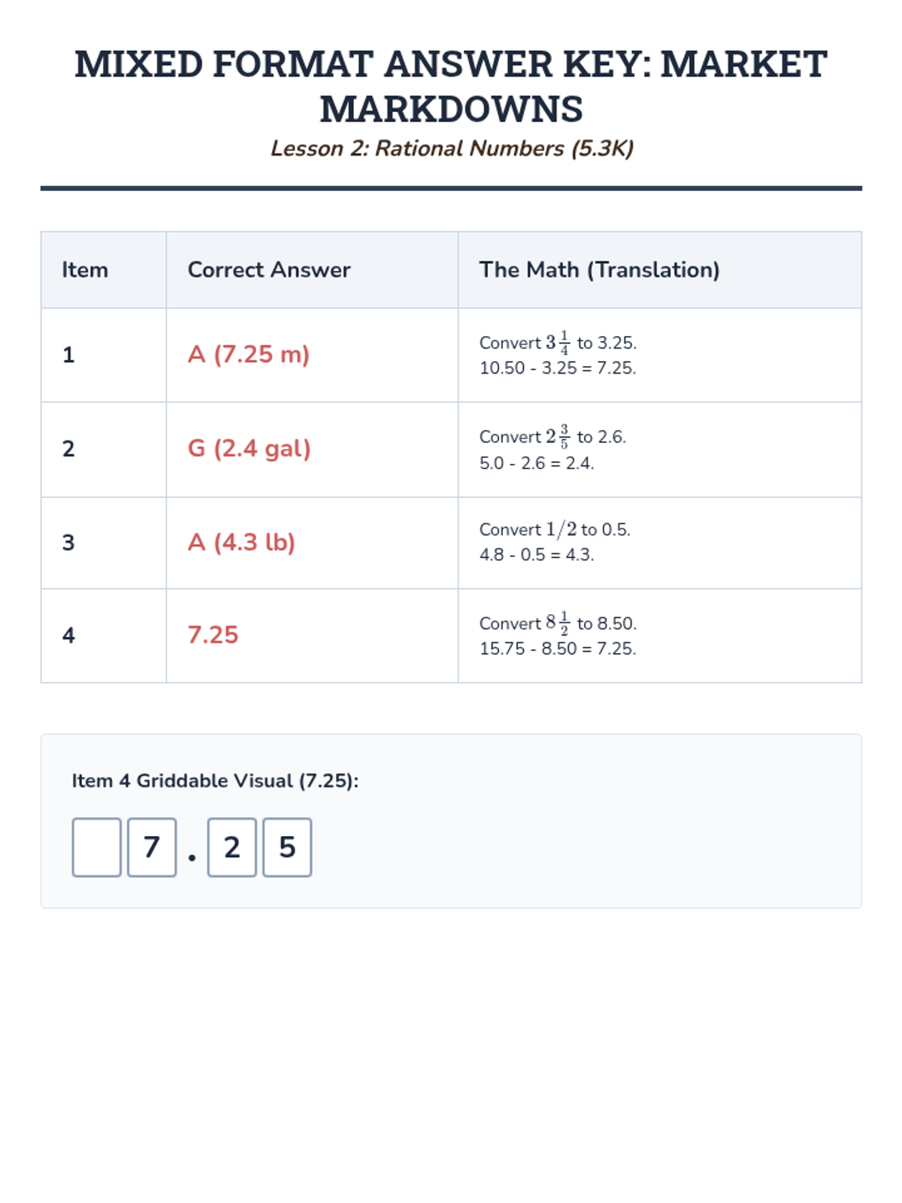
Task: Click 'The Math (Translation)' column header
Action: pyautogui.click(x=600, y=270)
